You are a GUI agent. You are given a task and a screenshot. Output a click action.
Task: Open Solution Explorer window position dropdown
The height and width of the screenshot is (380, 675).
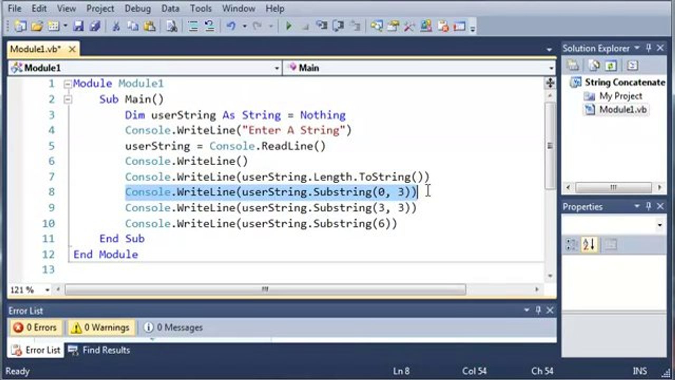point(637,48)
